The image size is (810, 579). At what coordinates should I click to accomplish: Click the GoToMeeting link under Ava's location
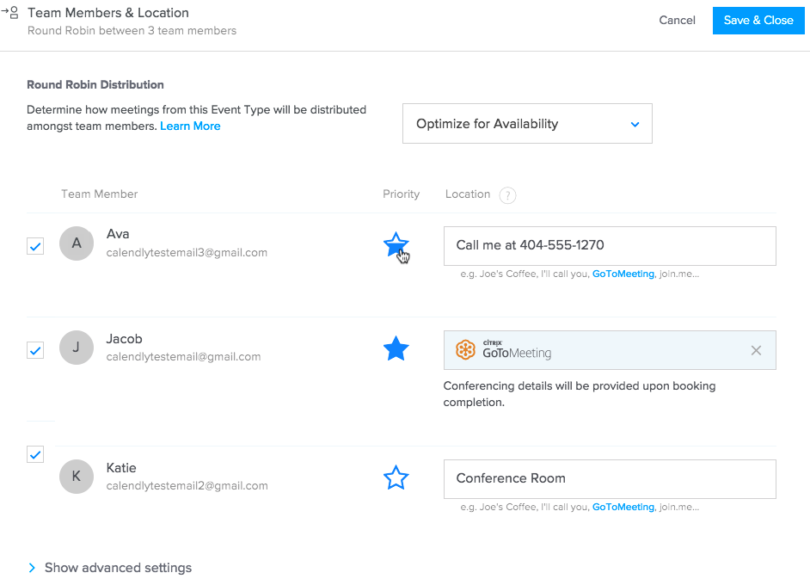tap(623, 274)
